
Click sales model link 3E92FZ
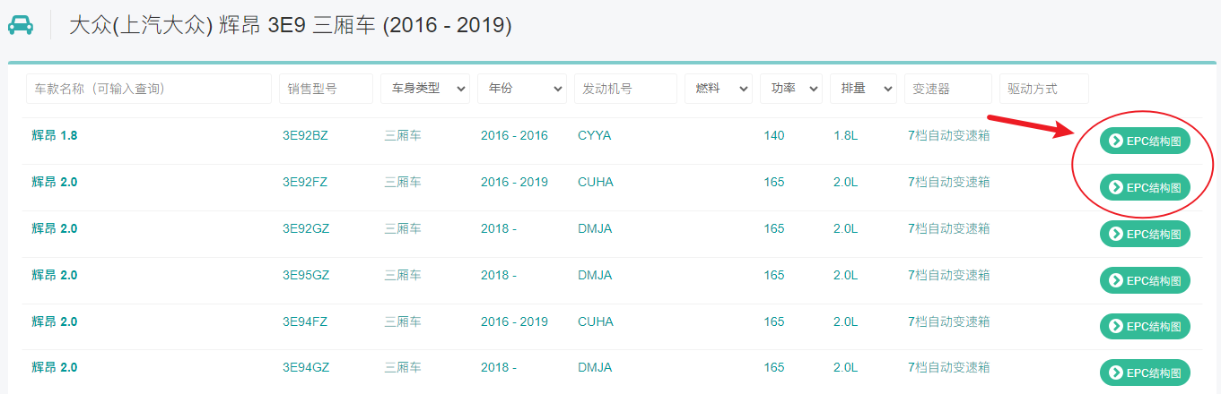pos(305,183)
